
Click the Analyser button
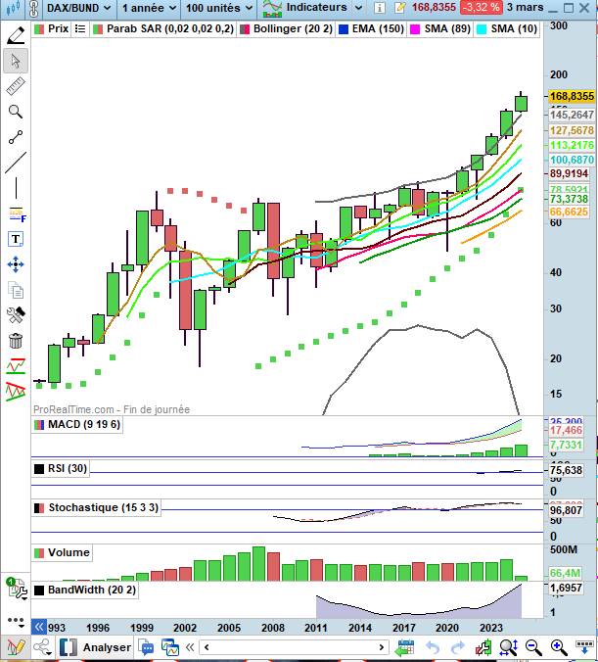(x=97, y=647)
